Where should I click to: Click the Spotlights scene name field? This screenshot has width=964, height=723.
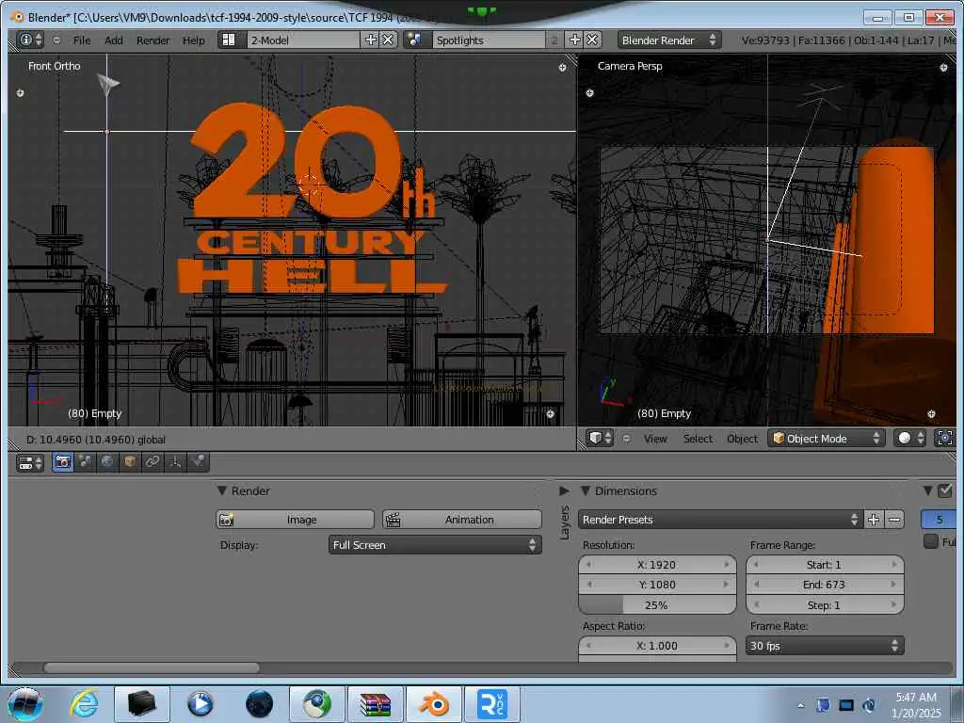pyautogui.click(x=489, y=40)
